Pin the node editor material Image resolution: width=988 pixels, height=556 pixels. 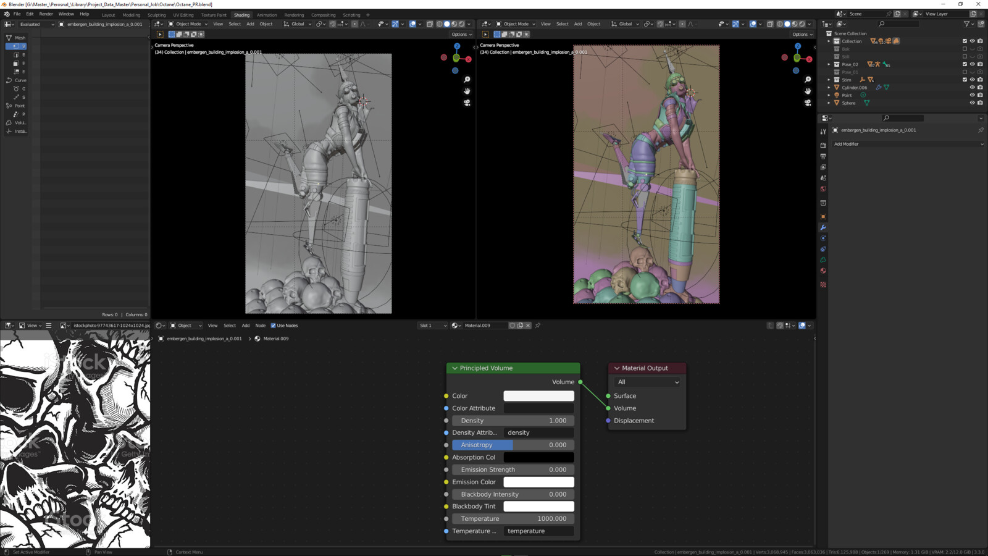point(538,326)
